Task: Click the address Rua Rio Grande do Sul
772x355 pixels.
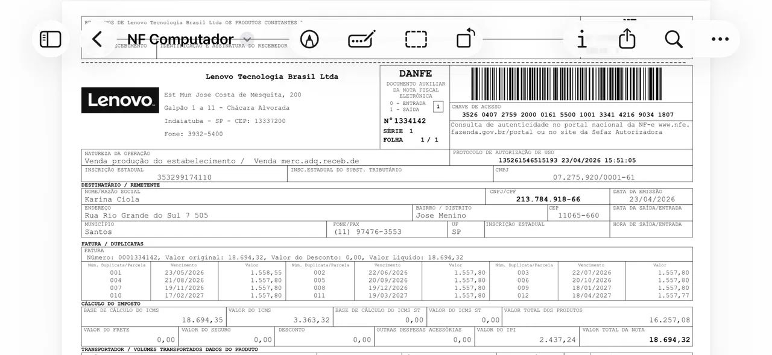Action: pos(147,215)
